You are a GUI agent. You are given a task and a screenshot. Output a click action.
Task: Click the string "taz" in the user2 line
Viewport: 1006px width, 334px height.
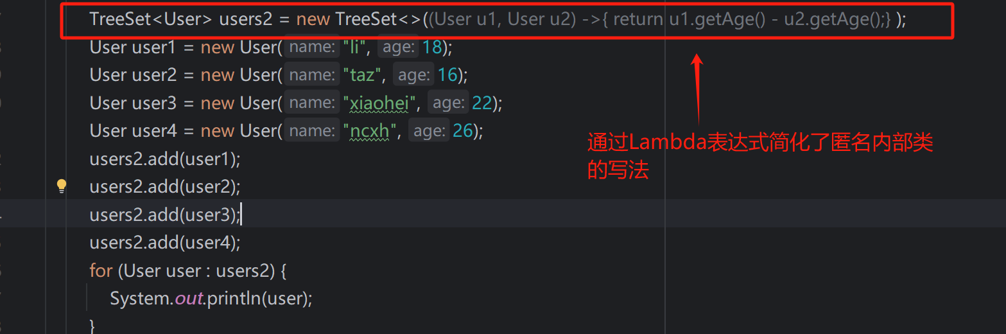pyautogui.click(x=363, y=75)
